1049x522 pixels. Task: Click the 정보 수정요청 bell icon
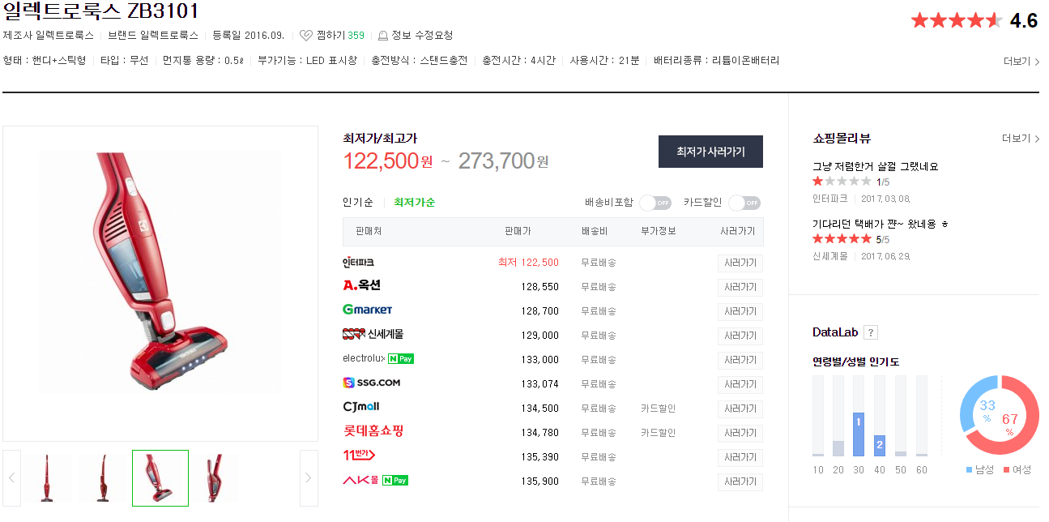[x=383, y=36]
